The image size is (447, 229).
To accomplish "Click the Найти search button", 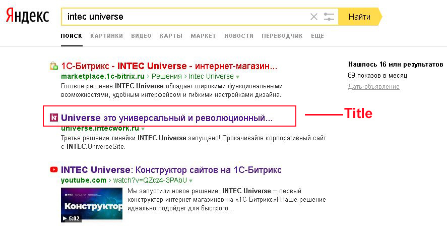I will click(360, 17).
